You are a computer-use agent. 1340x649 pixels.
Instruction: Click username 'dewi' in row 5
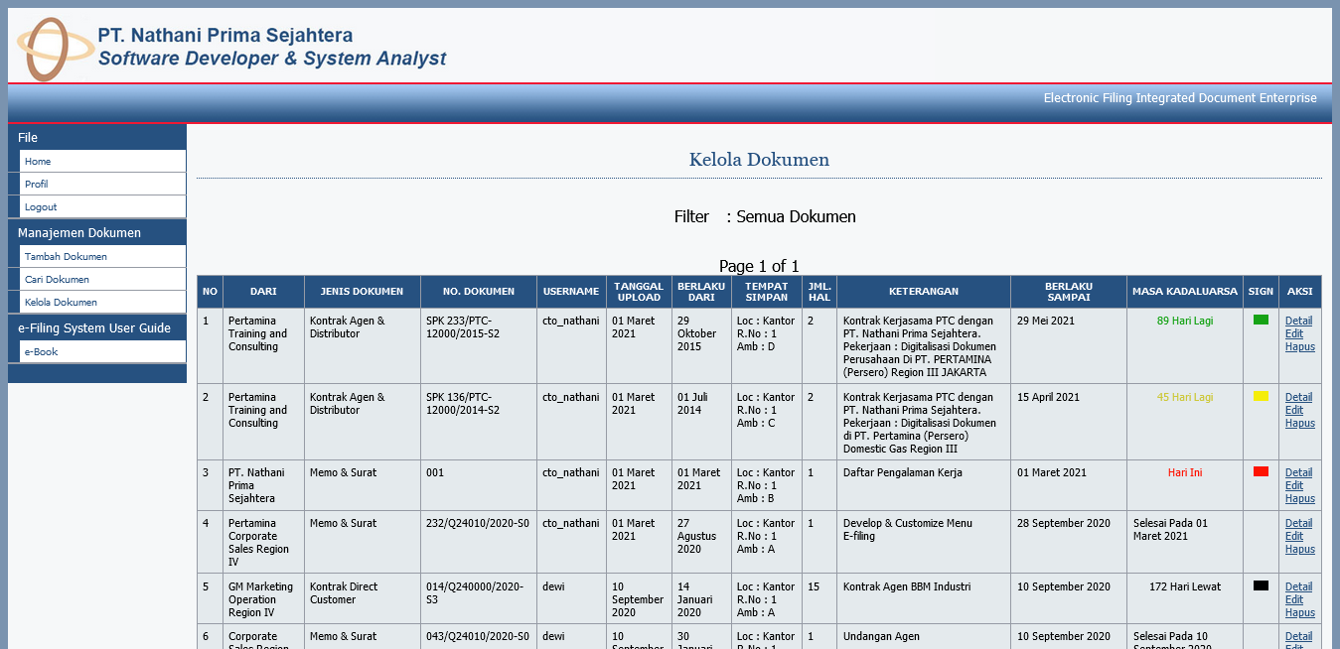click(x=553, y=586)
